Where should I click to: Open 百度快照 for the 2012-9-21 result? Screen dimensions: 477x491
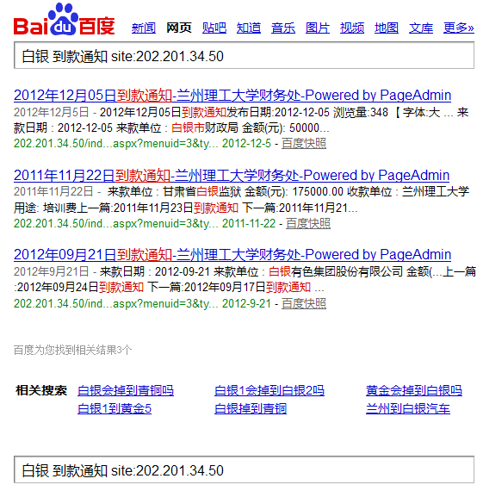(304, 303)
